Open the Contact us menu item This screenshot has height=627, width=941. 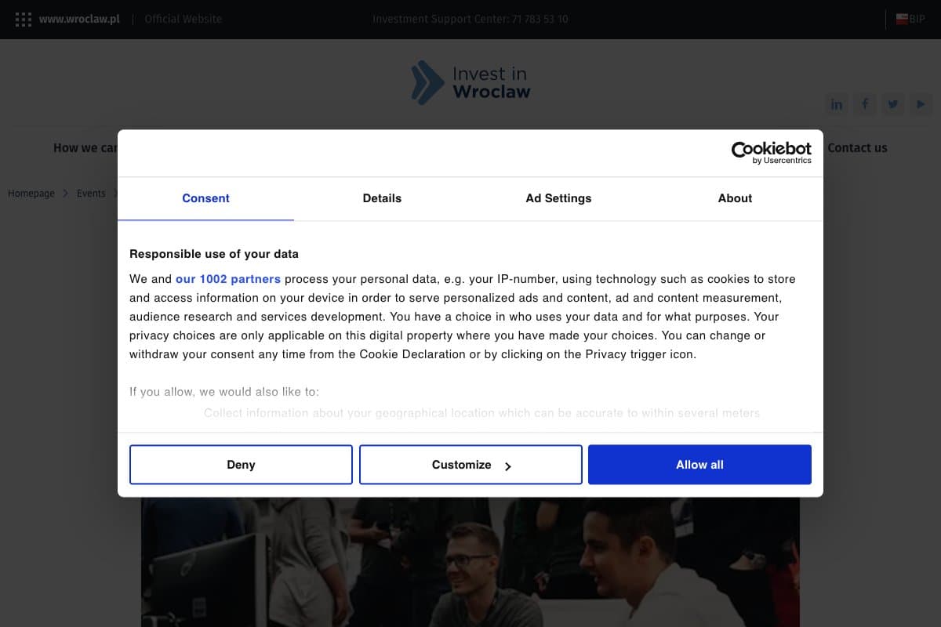pos(857,147)
